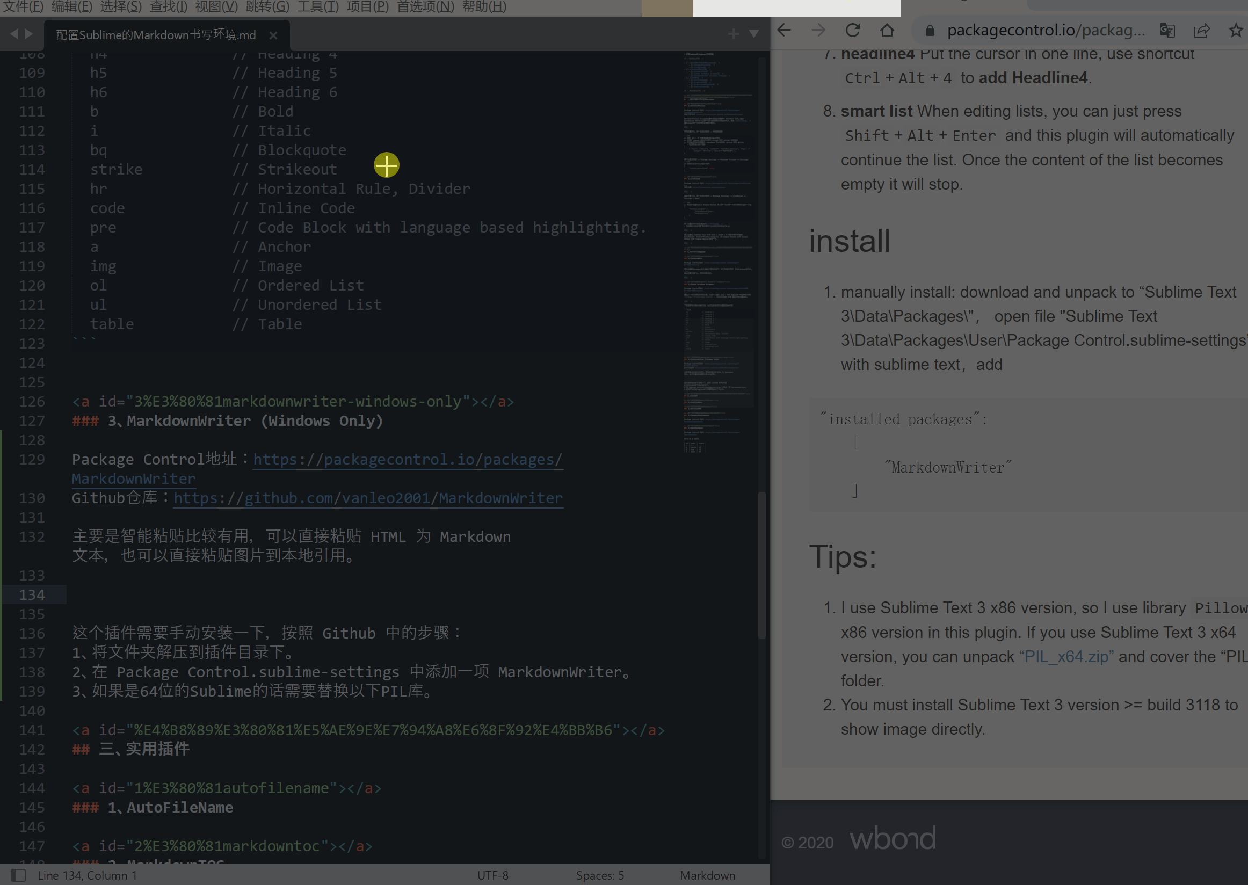Image resolution: width=1248 pixels, height=885 pixels.
Task: Open the 工具(T) menu
Action: (318, 6)
